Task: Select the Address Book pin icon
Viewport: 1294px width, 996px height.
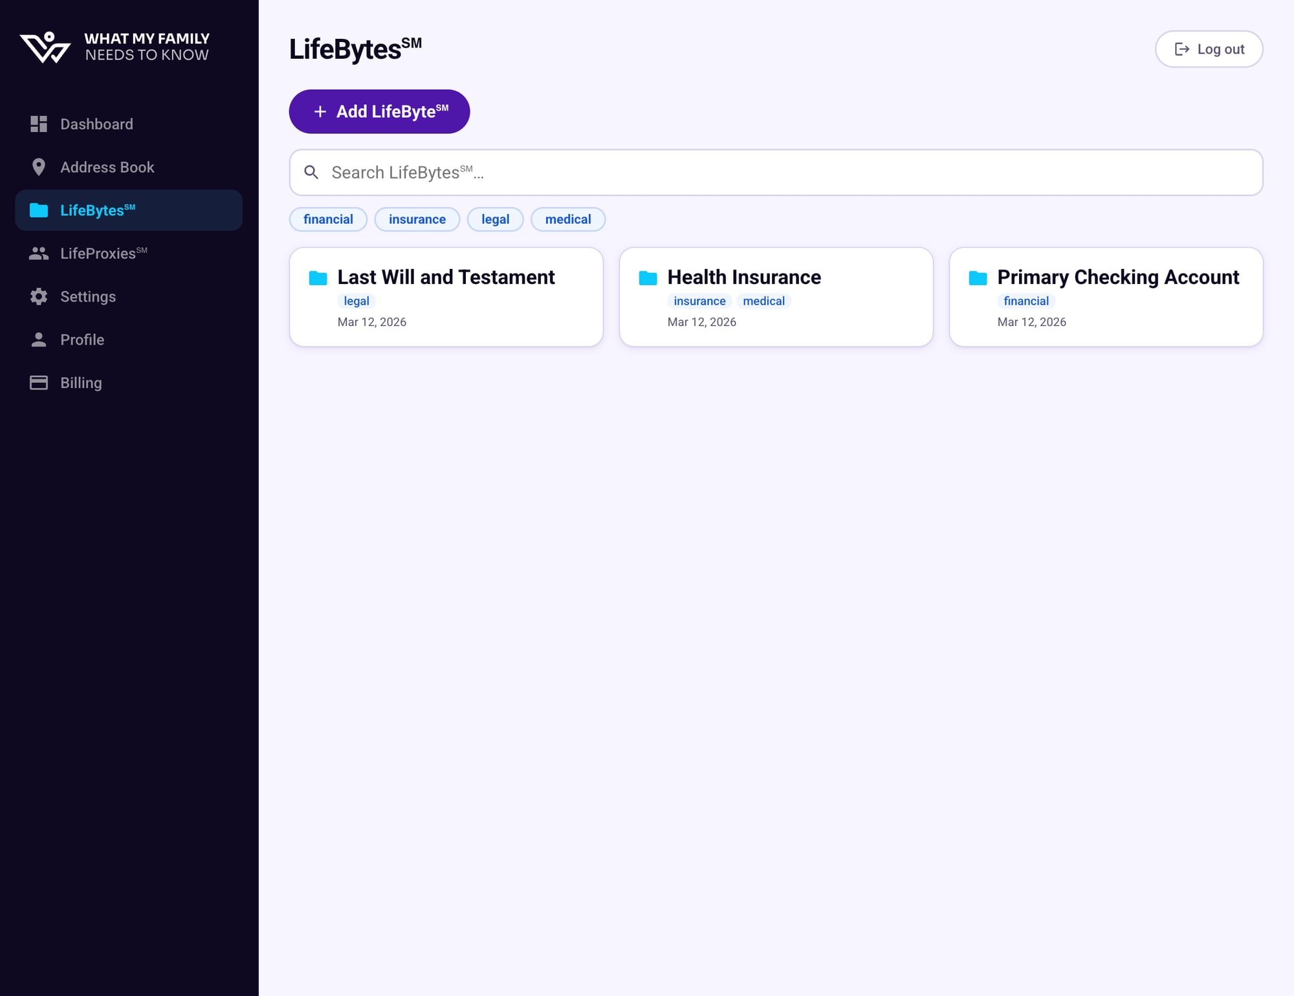Action: [x=38, y=167]
